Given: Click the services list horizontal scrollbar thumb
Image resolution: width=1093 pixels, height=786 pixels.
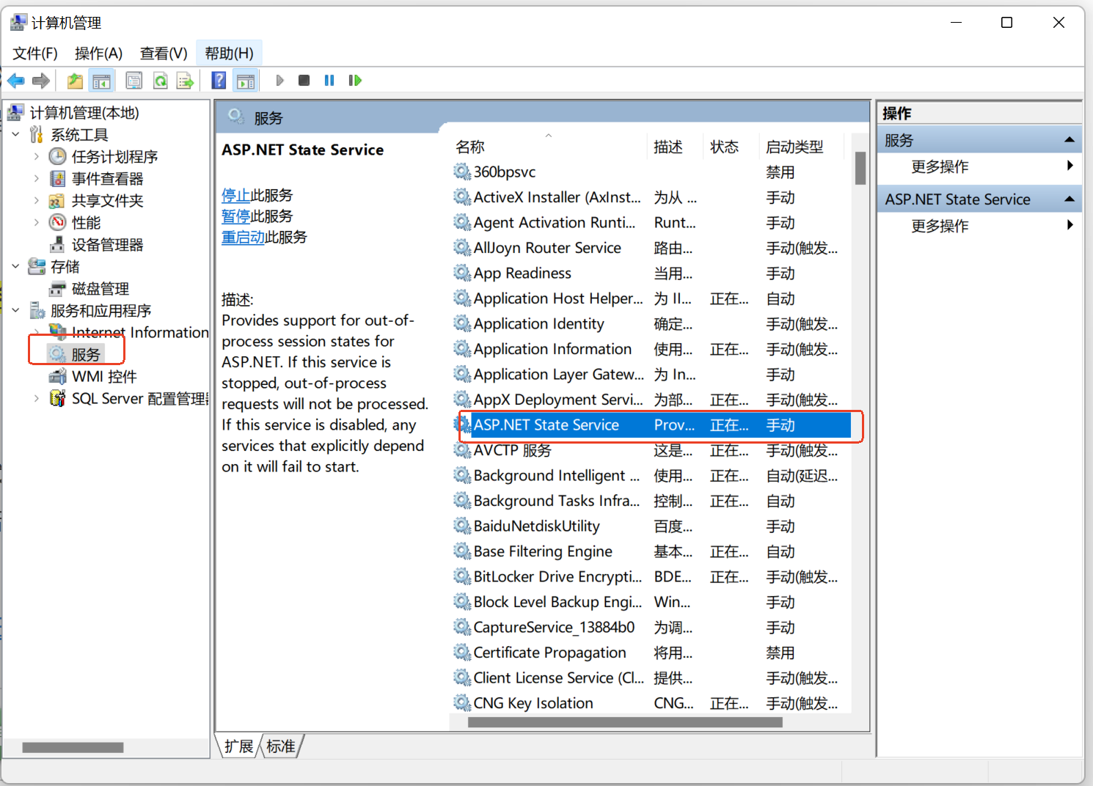Looking at the screenshot, I should tap(625, 722).
